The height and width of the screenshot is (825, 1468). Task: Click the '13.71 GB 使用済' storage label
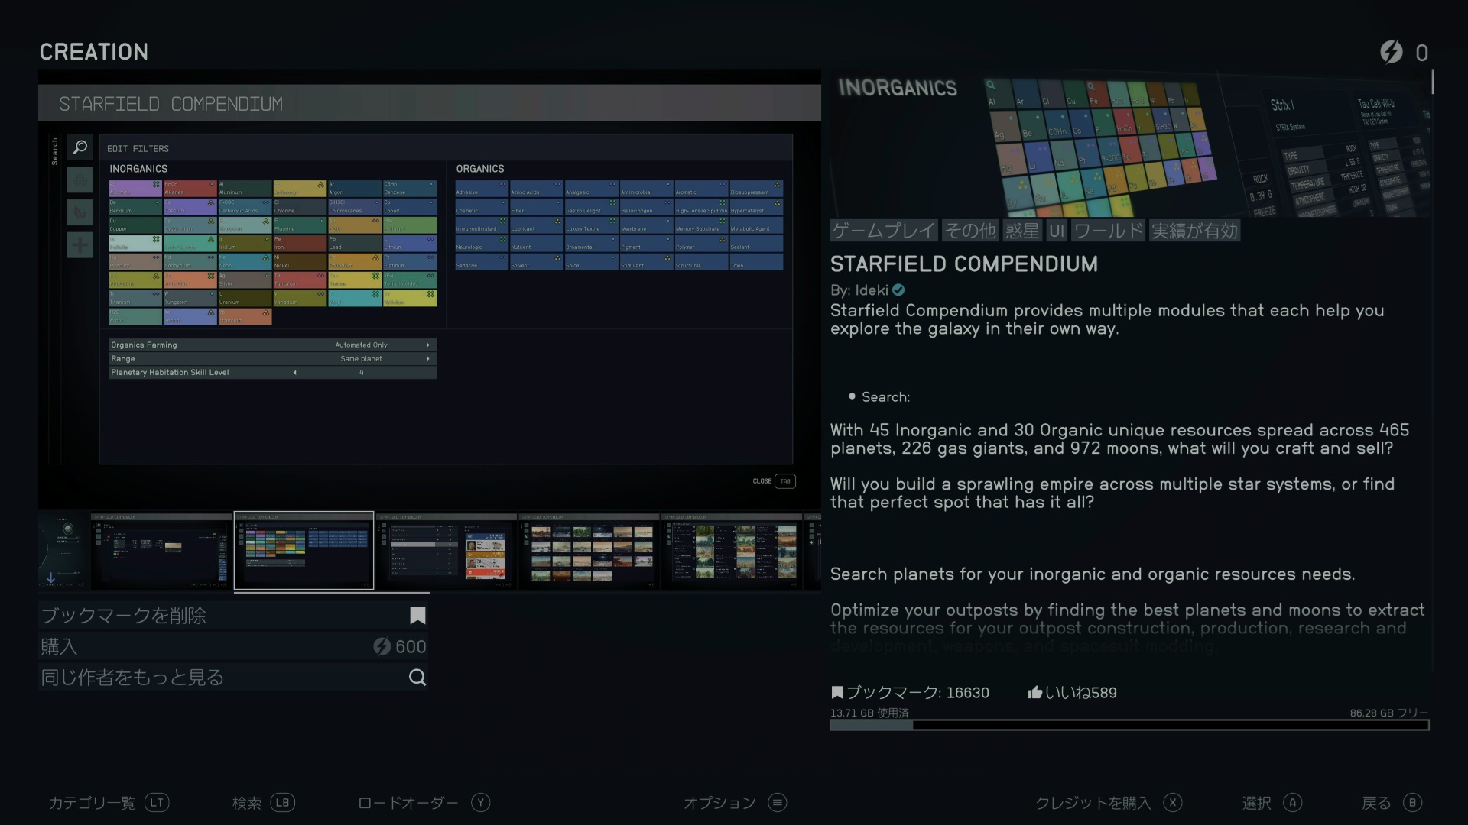(x=869, y=713)
